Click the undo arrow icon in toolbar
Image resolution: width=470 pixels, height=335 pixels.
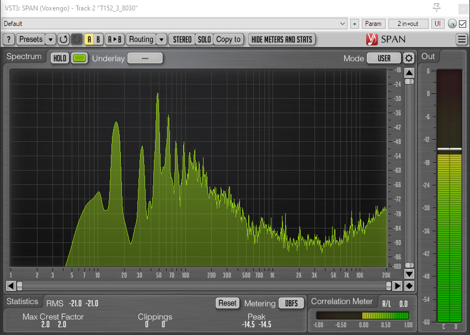tap(63, 39)
